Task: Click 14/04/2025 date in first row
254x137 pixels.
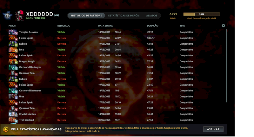Action: [104, 32]
